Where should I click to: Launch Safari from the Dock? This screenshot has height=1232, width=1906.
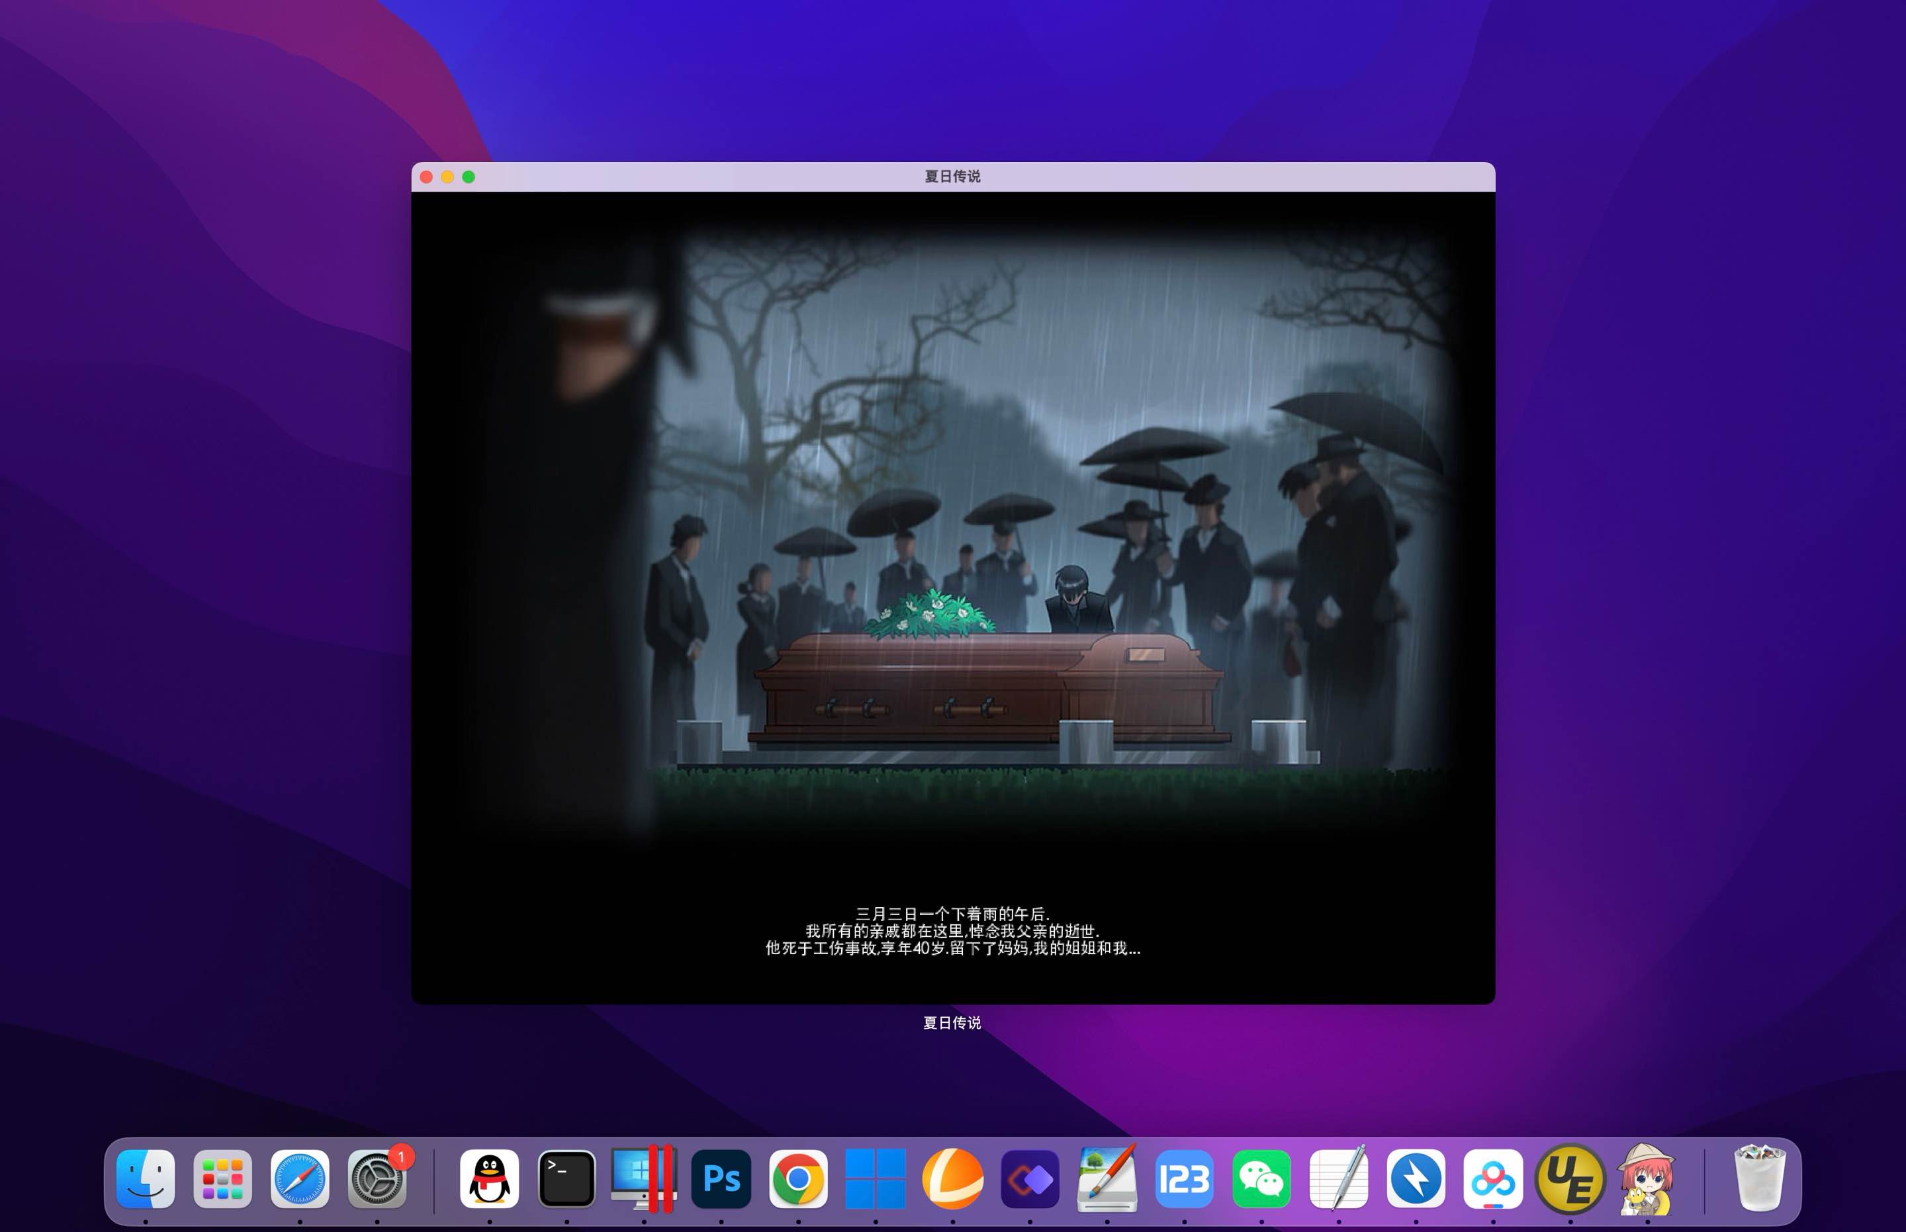tap(300, 1179)
